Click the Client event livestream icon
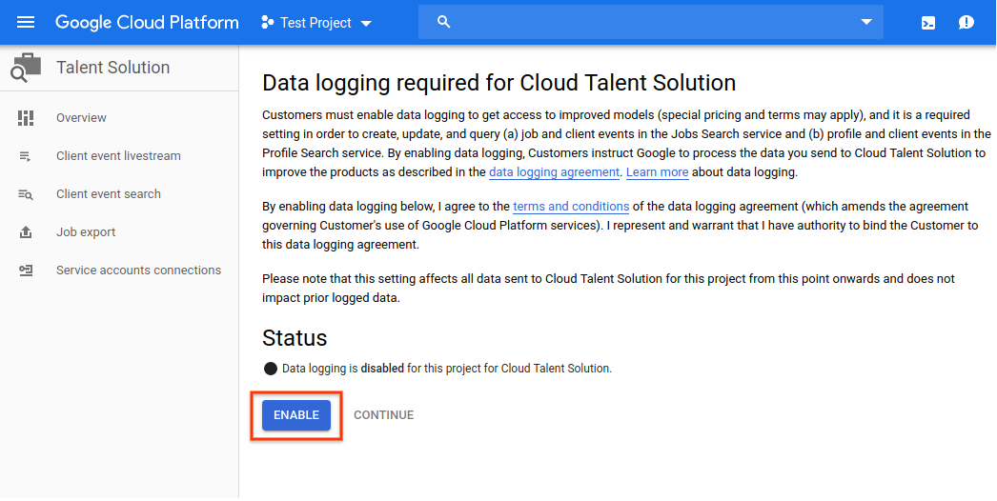The width and height of the screenshot is (997, 501). coord(26,156)
